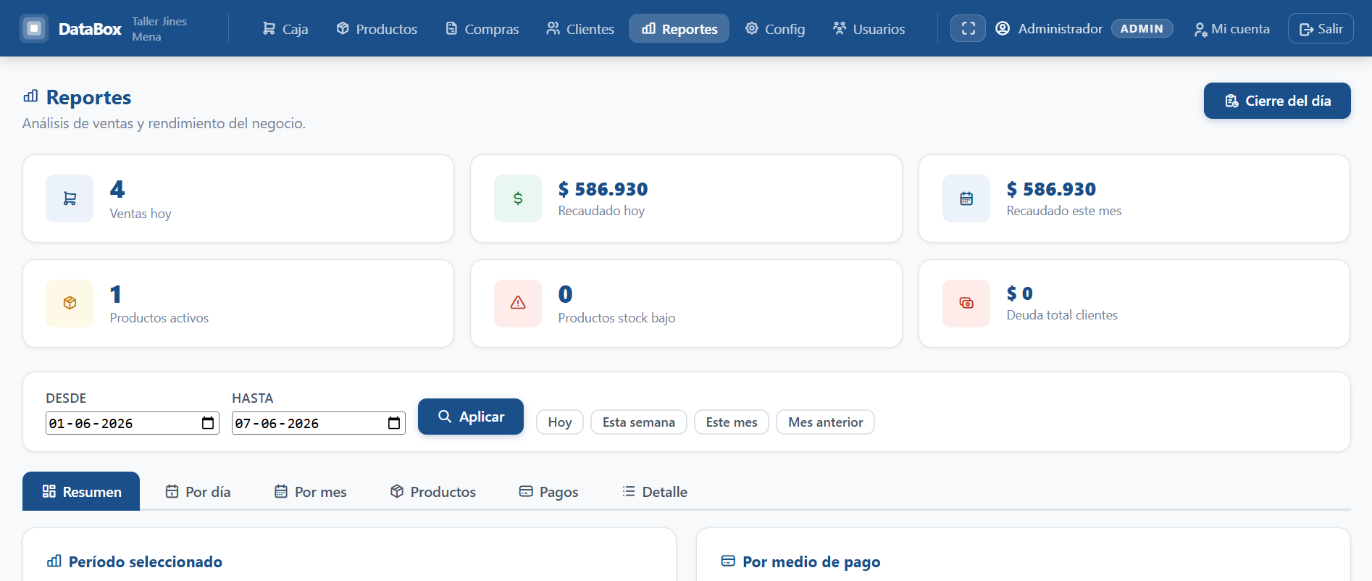Open the HASTA calendar picker icon
This screenshot has width=1372, height=581.
(x=394, y=423)
